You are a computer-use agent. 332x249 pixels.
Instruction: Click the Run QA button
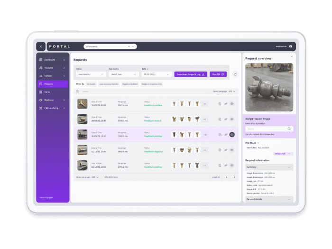click(x=218, y=74)
